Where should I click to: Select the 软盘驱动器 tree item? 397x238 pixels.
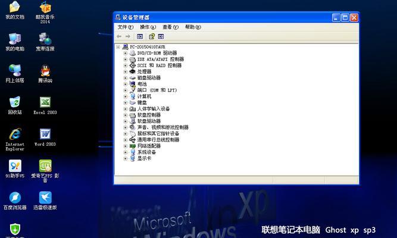(149, 121)
